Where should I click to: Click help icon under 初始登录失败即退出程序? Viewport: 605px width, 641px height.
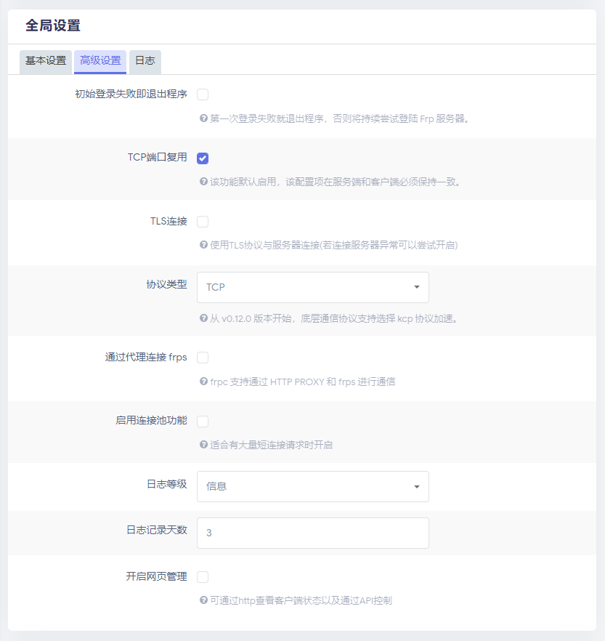[203, 118]
